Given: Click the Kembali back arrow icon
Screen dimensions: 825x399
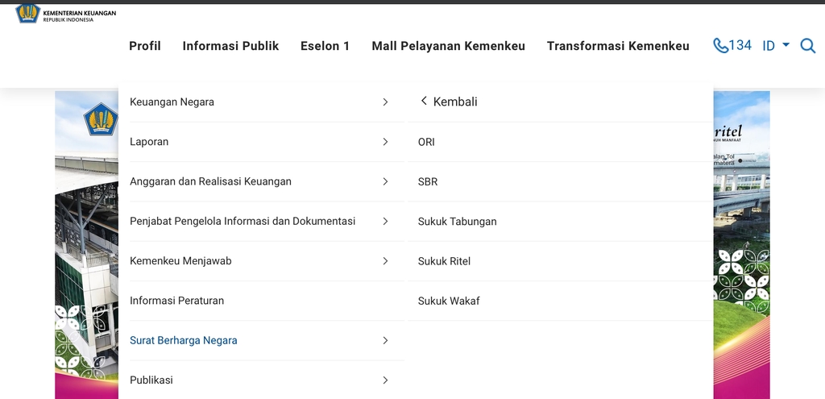Looking at the screenshot, I should click(x=424, y=102).
